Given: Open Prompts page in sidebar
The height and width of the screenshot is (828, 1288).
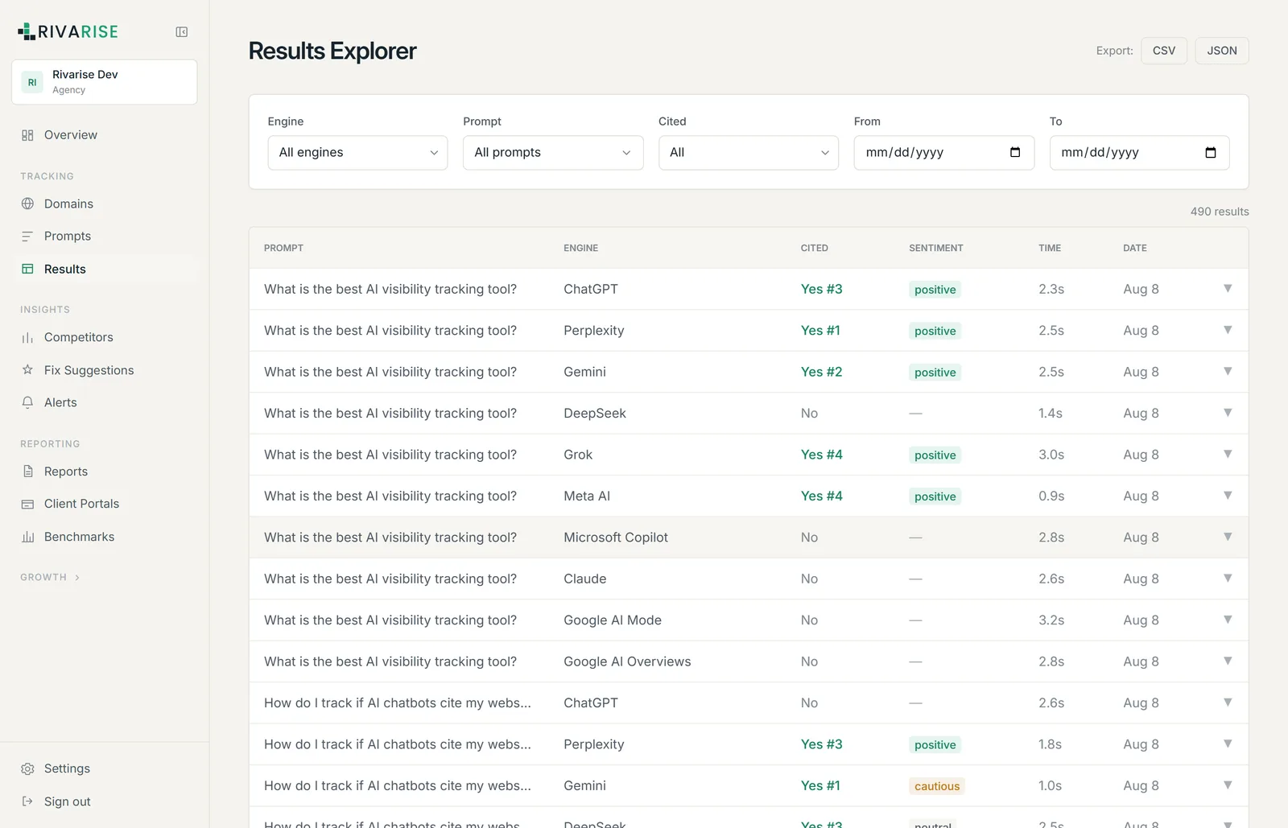Looking at the screenshot, I should [105, 236].
